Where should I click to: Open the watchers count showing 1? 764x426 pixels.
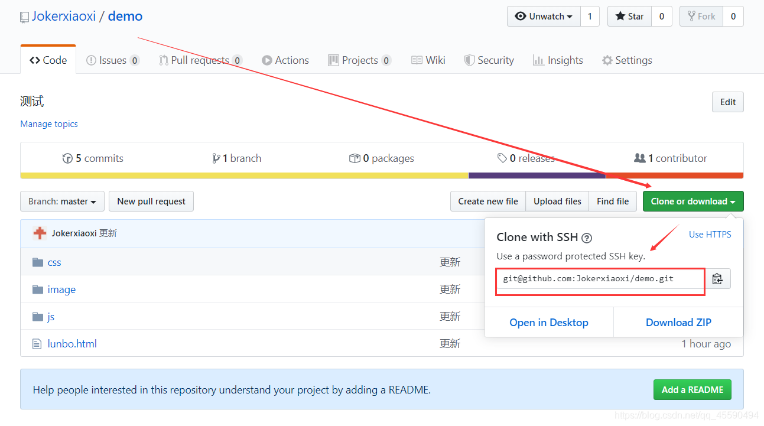[x=590, y=17]
